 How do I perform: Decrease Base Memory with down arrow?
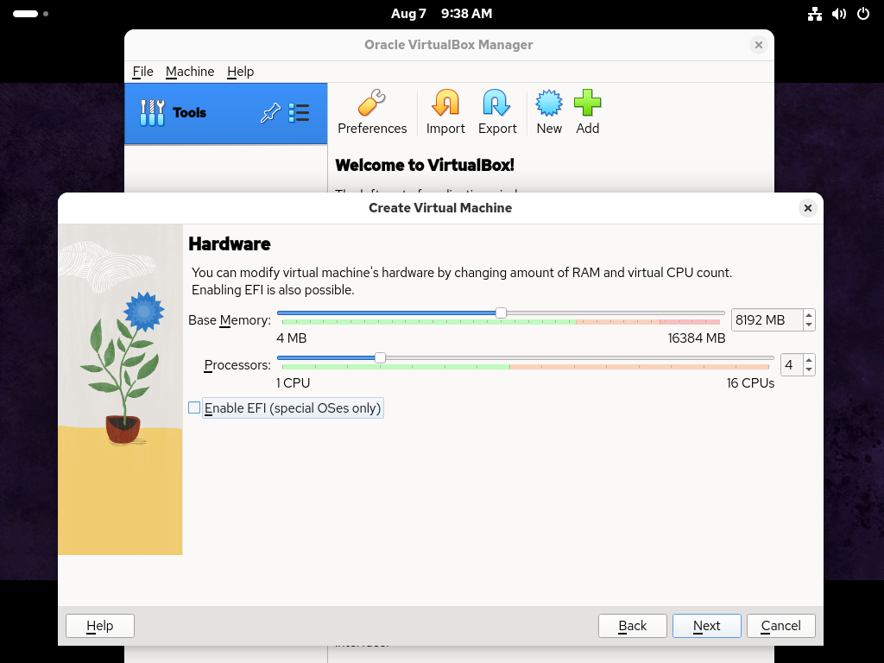pos(809,325)
